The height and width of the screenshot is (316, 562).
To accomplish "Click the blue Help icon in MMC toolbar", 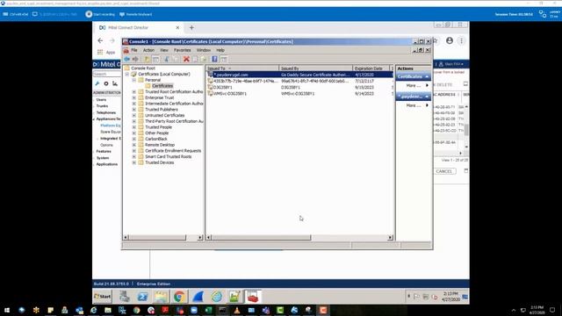I will (214, 59).
